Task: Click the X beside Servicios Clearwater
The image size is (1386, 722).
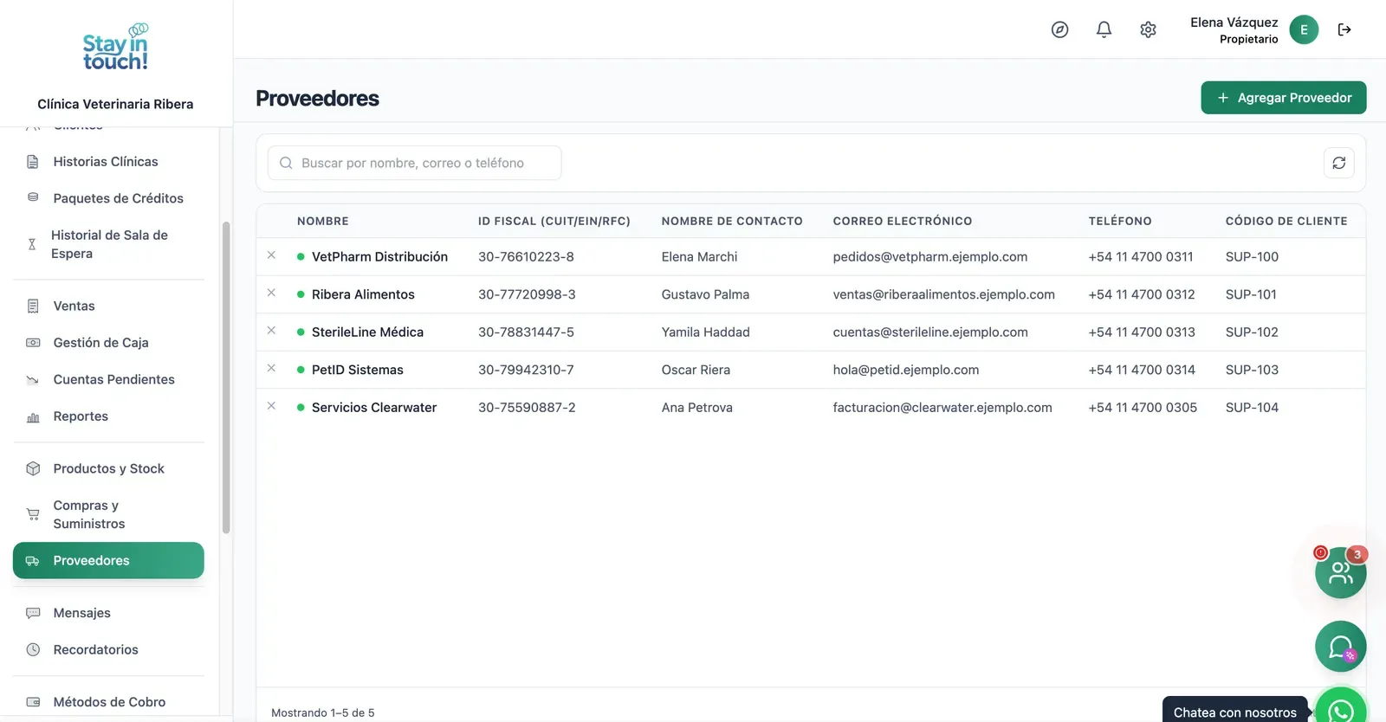Action: tap(271, 406)
